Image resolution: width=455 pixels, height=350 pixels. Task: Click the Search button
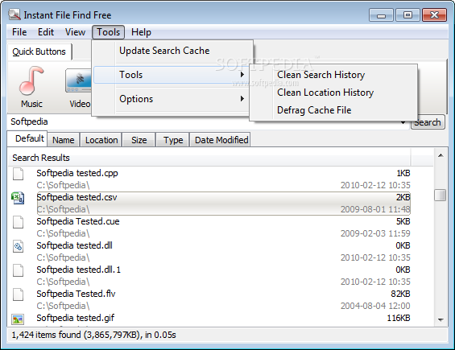point(428,122)
